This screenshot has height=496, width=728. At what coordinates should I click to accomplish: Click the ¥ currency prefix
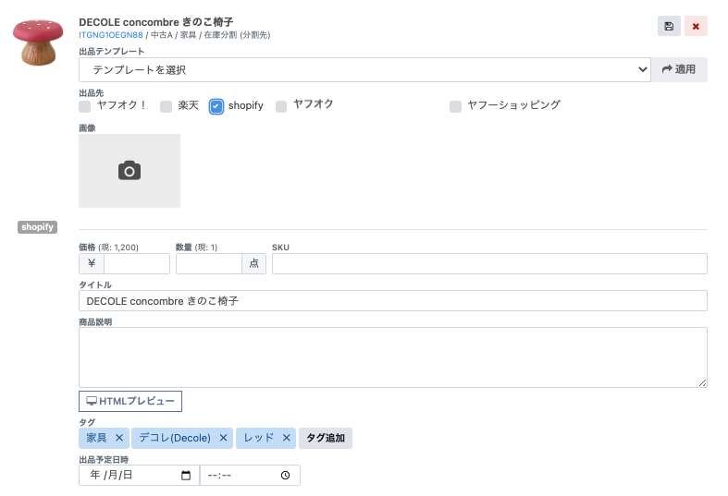tap(92, 263)
